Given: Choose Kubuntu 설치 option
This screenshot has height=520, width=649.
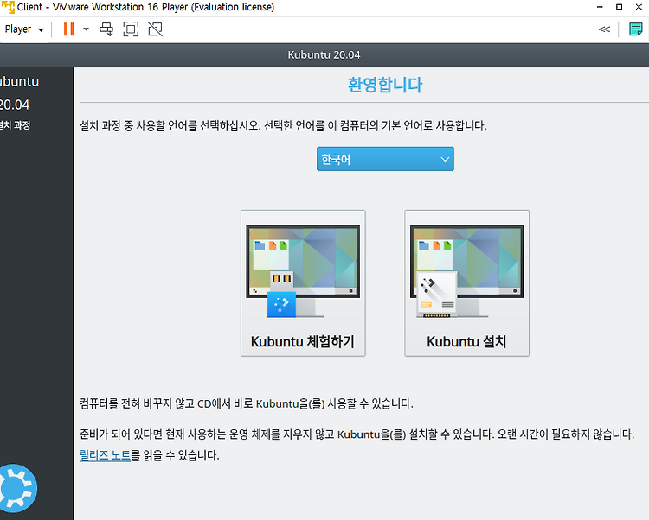Looking at the screenshot, I should click(x=467, y=283).
